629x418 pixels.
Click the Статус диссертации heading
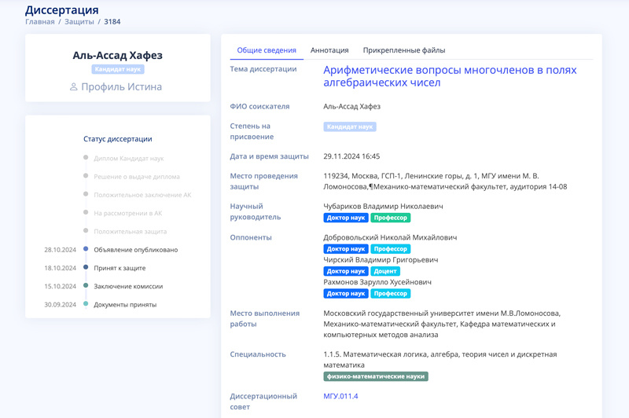click(117, 138)
